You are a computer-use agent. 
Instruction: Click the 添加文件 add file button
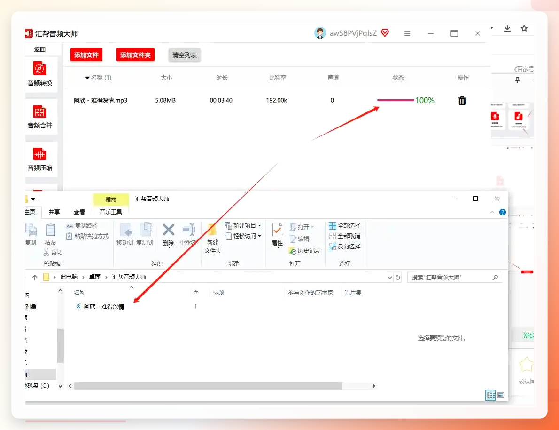tap(86, 55)
